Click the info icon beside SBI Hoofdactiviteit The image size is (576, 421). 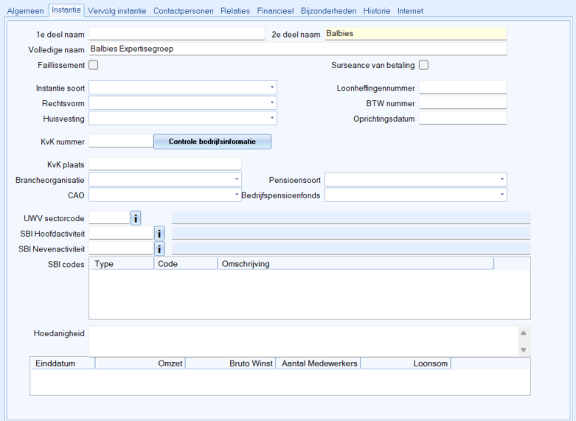click(x=159, y=234)
